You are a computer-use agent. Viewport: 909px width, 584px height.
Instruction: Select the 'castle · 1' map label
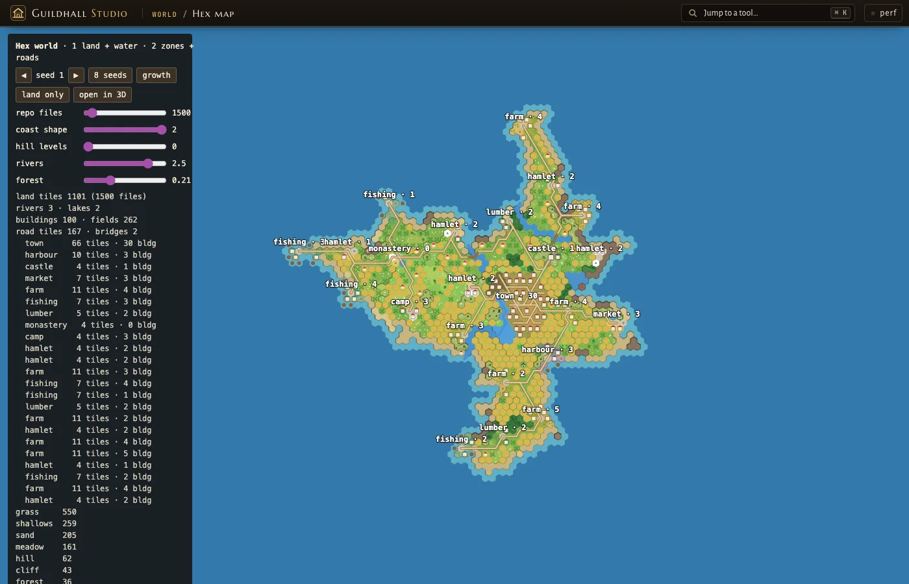(551, 249)
